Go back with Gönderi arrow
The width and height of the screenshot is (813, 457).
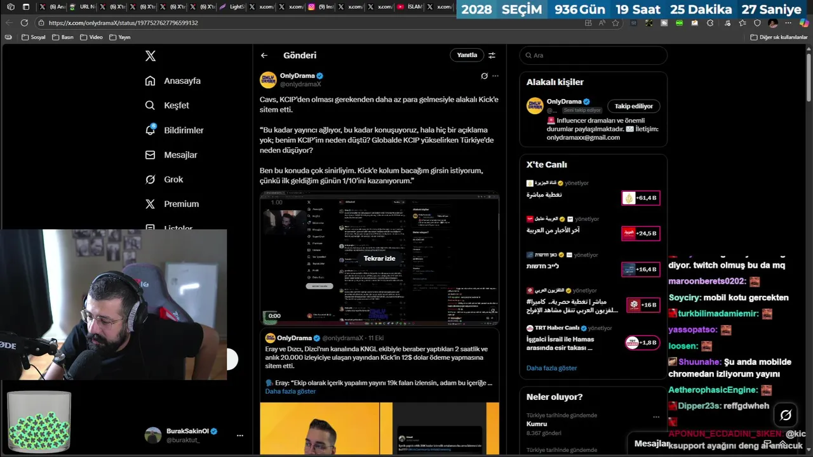(264, 55)
